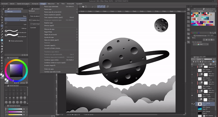Toggle the Ajustes de proporción checkbox
Image resolution: width=218 pixels, height=117 pixels.
(x=31, y=20)
